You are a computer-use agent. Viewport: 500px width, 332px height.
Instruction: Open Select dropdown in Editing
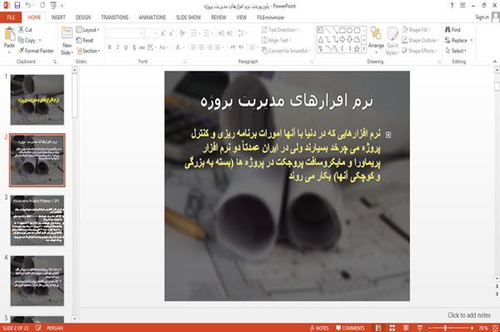click(456, 51)
